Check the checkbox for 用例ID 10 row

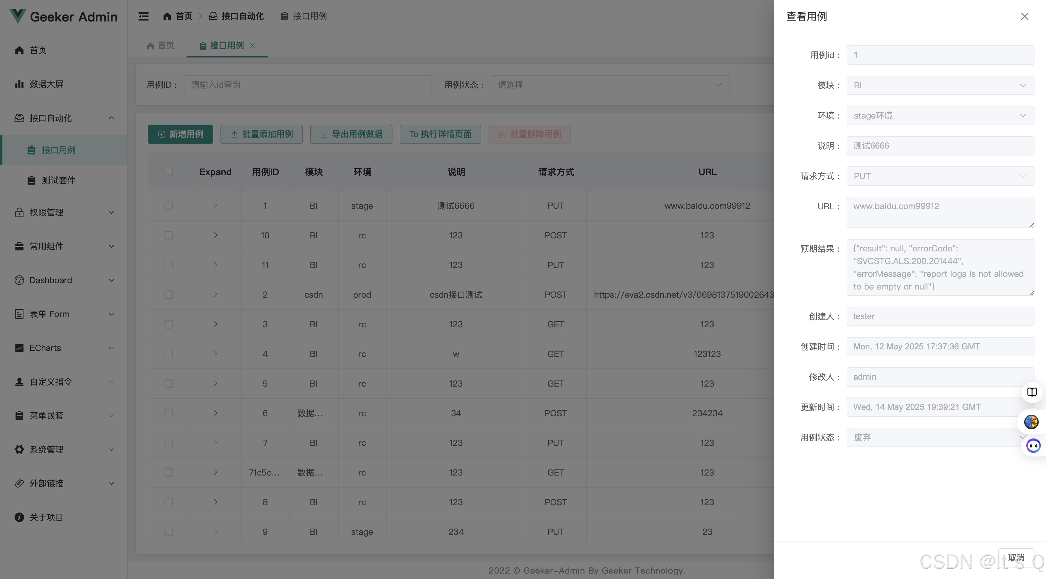168,235
